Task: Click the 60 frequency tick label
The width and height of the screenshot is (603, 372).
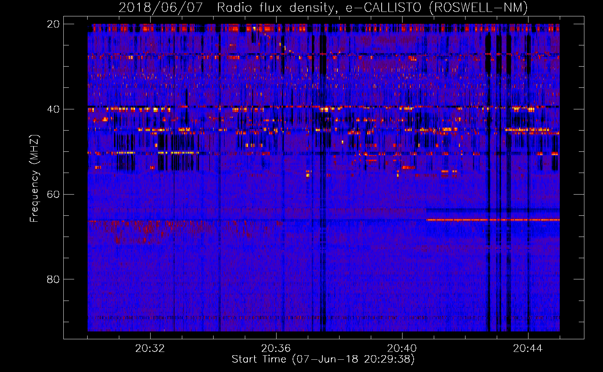Action: coord(53,195)
